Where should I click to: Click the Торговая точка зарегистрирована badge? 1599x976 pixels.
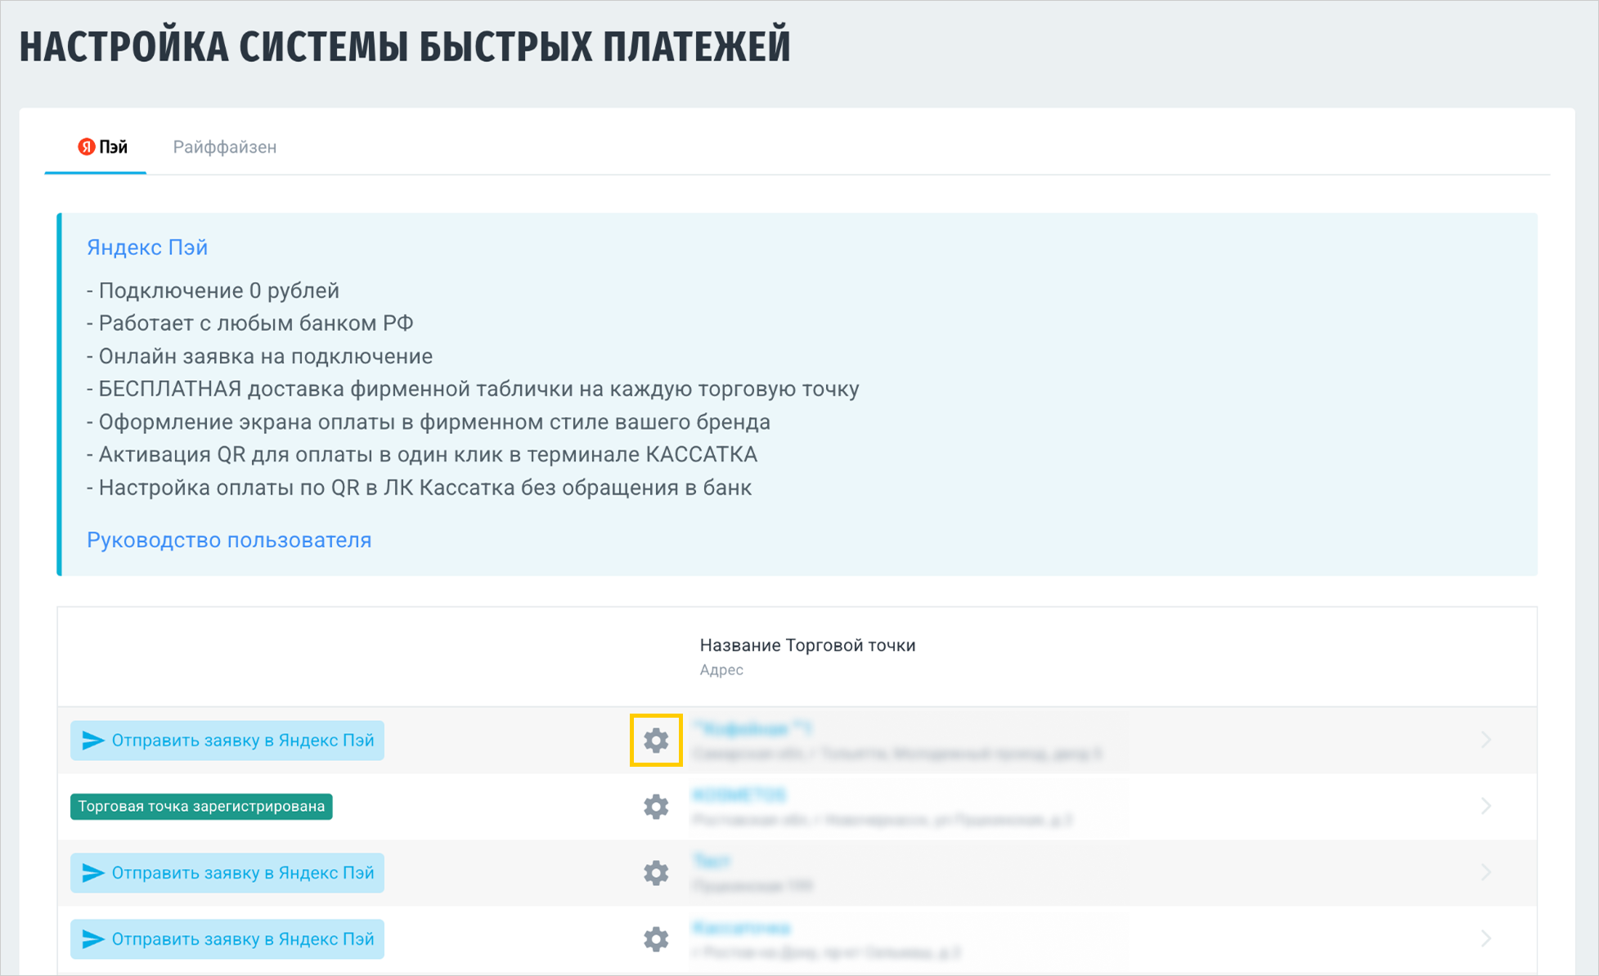pos(201,807)
